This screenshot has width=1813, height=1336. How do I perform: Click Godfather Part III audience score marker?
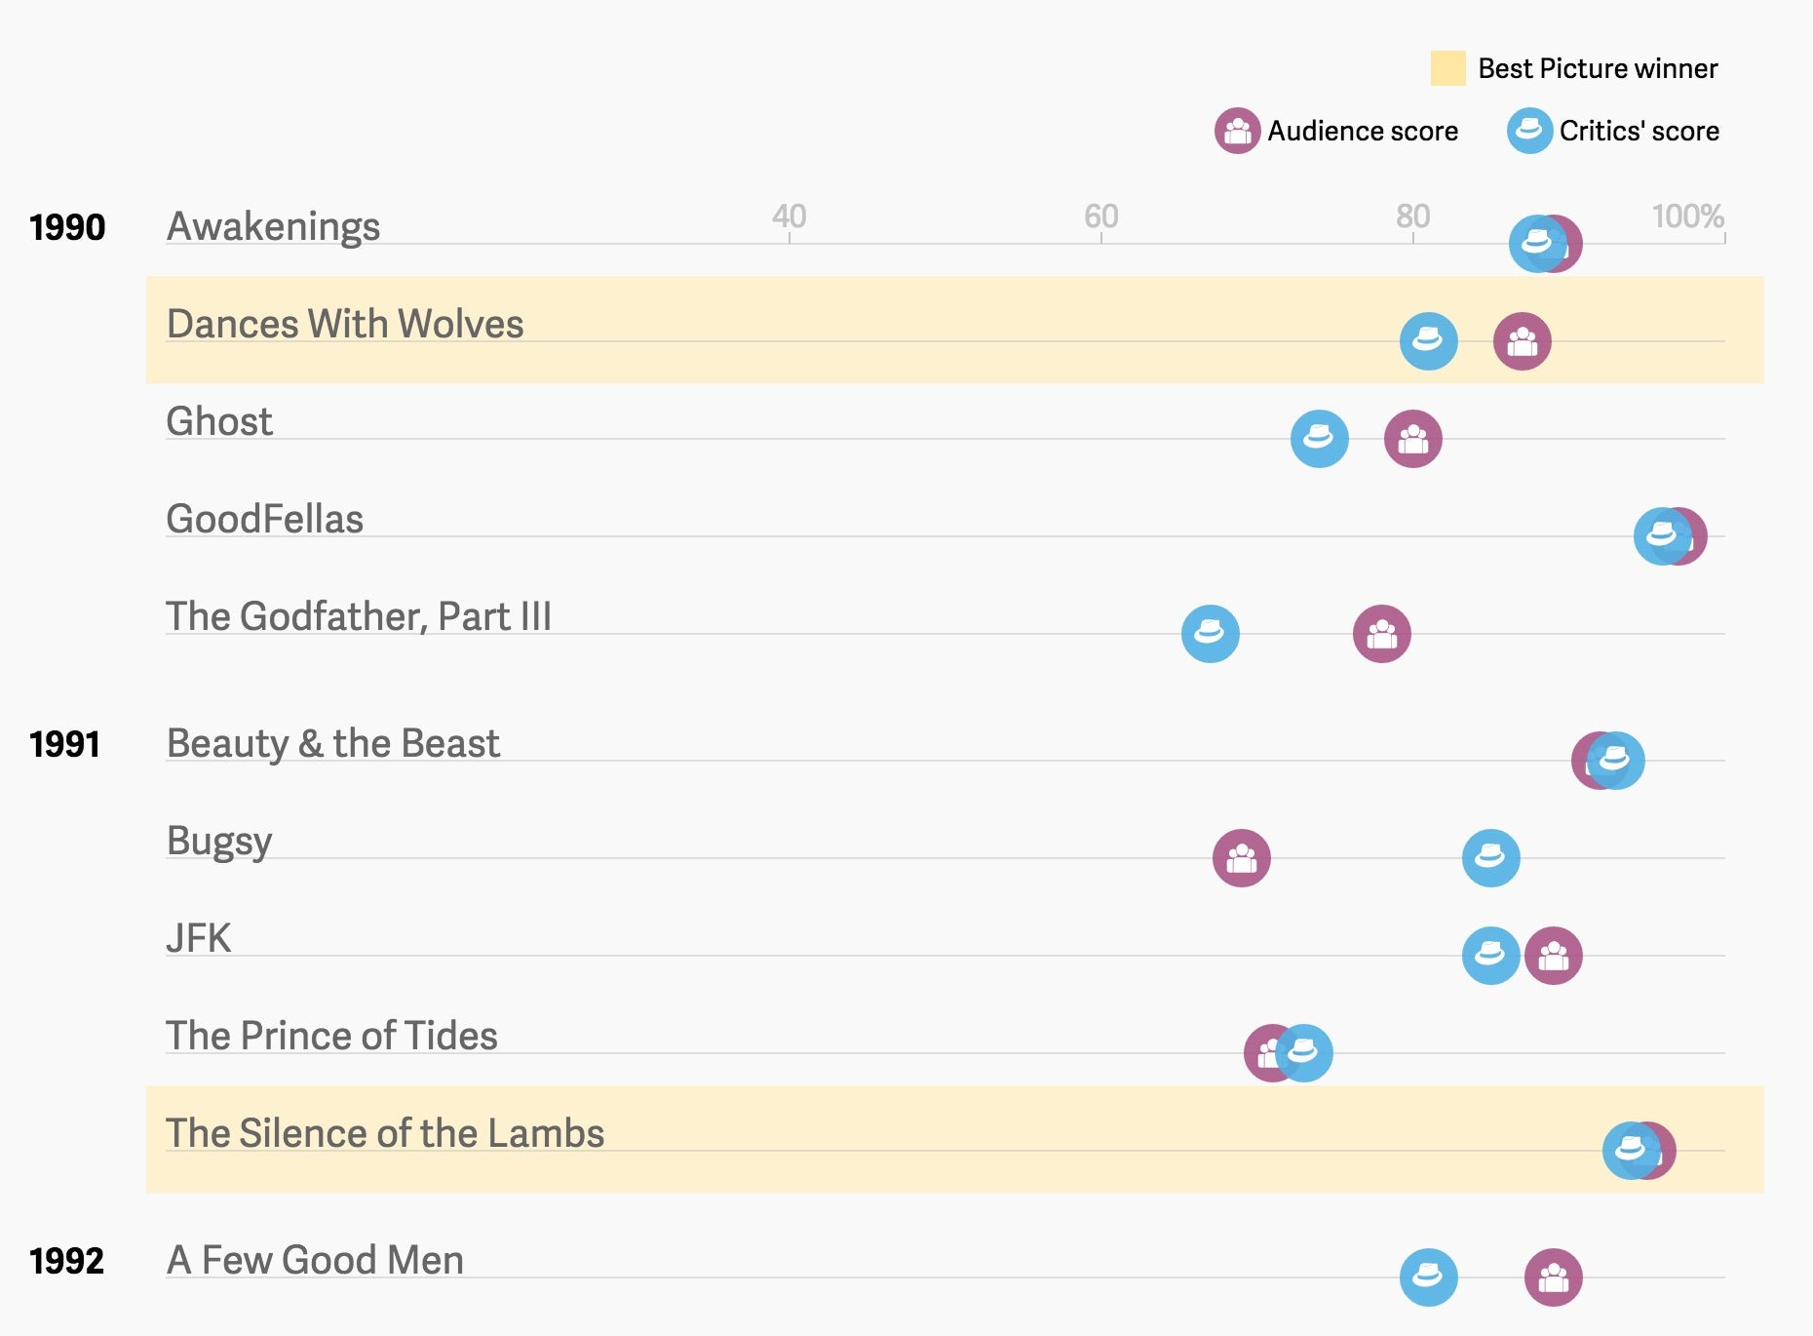click(1381, 634)
